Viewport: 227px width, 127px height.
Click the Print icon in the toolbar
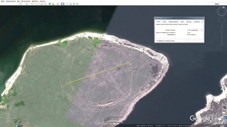(71, 4)
